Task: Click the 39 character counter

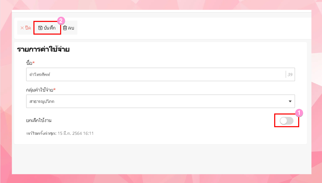Action: point(290,74)
